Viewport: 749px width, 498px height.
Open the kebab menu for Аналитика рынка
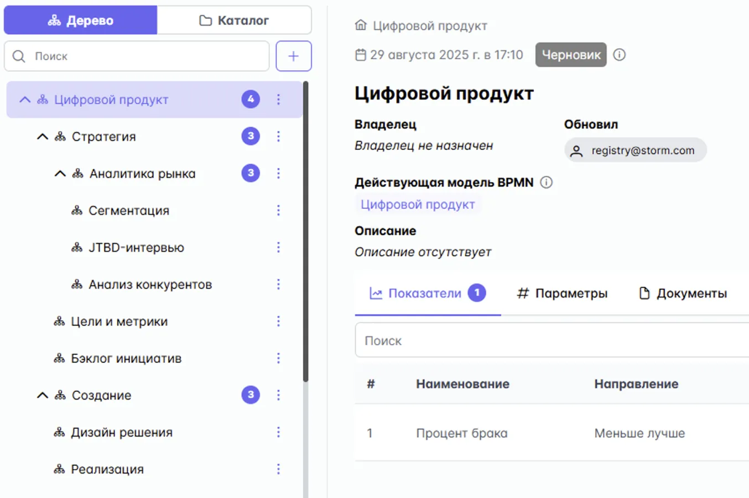click(278, 173)
